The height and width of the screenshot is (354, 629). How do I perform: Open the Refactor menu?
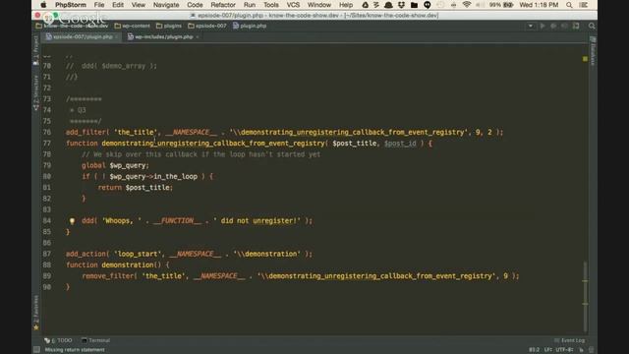click(x=223, y=5)
